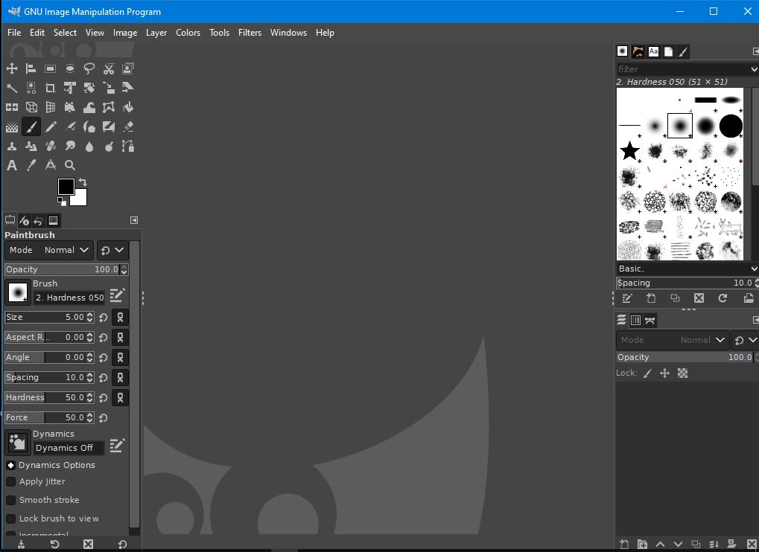Activate the Fuzzy Select magic wand
759x552 pixels.
(x=12, y=88)
